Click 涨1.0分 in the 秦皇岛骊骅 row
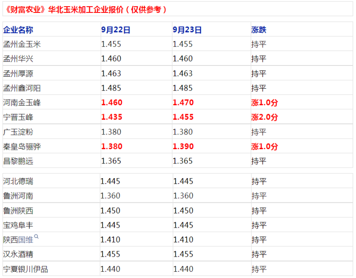The height and width of the screenshot is (278, 356). pos(264,147)
